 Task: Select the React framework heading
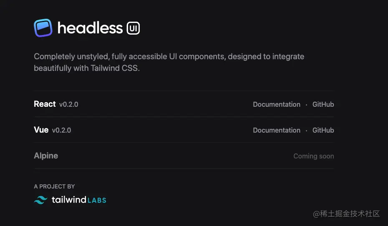(45, 104)
